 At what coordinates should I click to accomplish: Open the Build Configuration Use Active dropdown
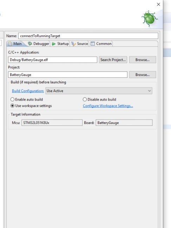[99, 91]
